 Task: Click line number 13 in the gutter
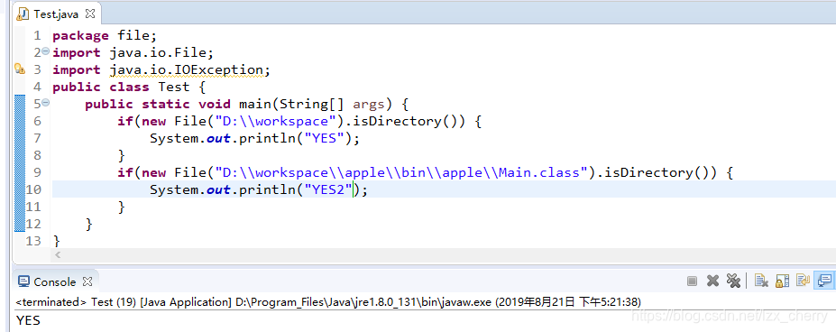pyautogui.click(x=33, y=241)
